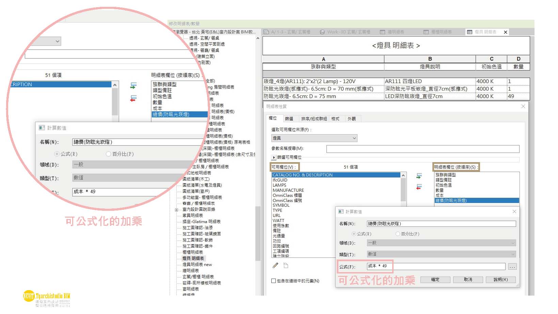The height and width of the screenshot is (314, 558).
Task: Click the 計算數值 dialog title icon
Action: tap(341, 211)
